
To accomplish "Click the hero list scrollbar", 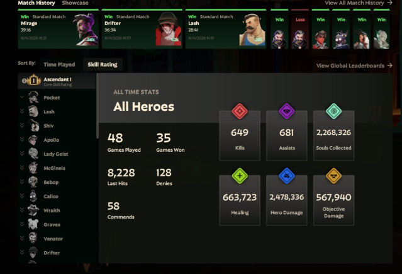I will pos(98,106).
